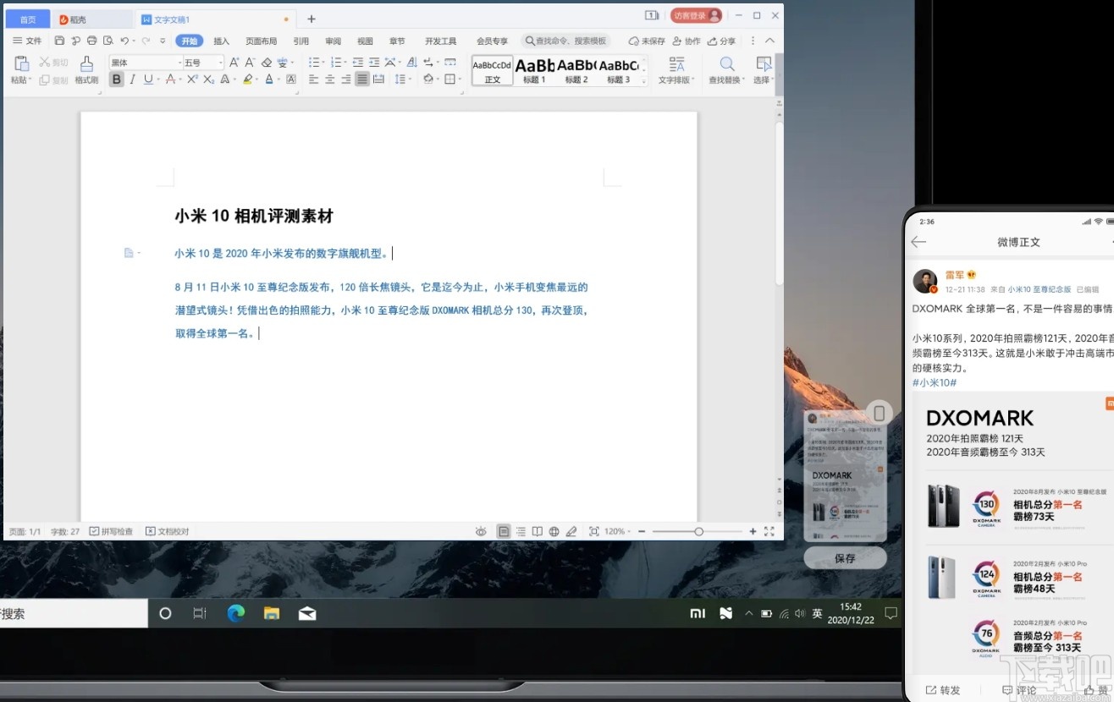The height and width of the screenshot is (702, 1114).
Task: Click the 保存 save button
Action: pyautogui.click(x=844, y=557)
